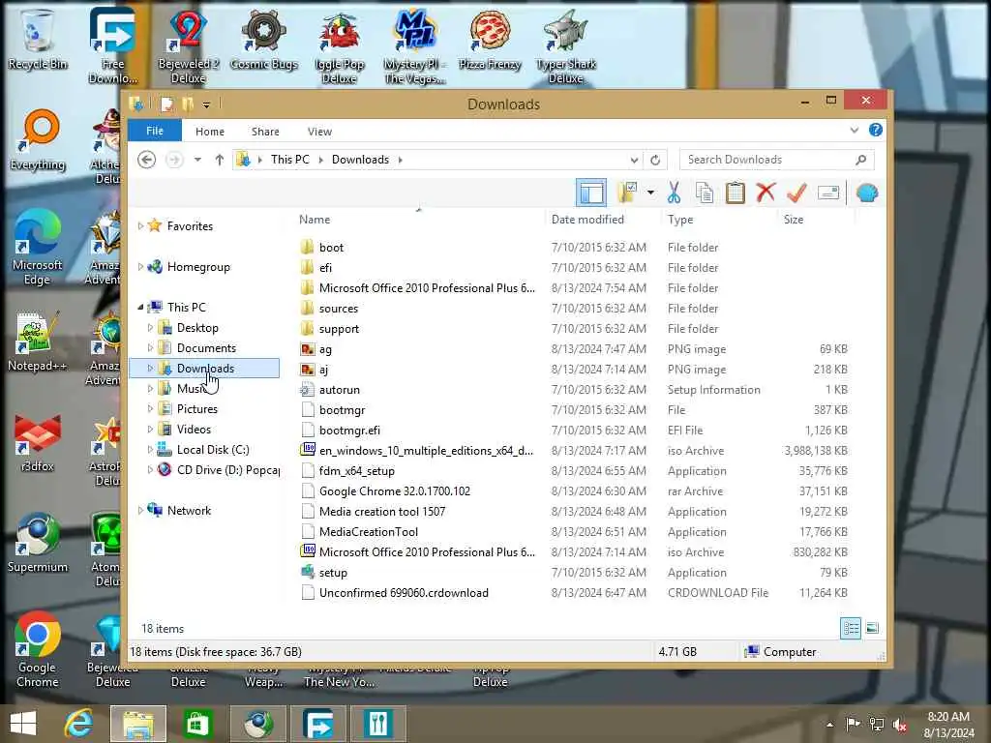991x743 pixels.
Task: Open the Customize Quick Access Toolbar dropdown
Action: click(x=206, y=104)
